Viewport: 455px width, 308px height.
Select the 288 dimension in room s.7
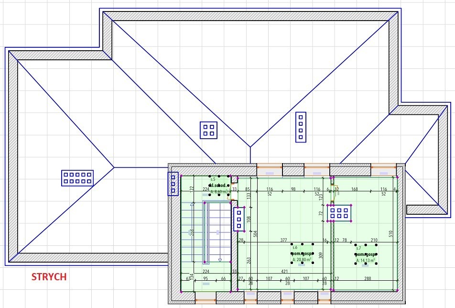[367, 278]
